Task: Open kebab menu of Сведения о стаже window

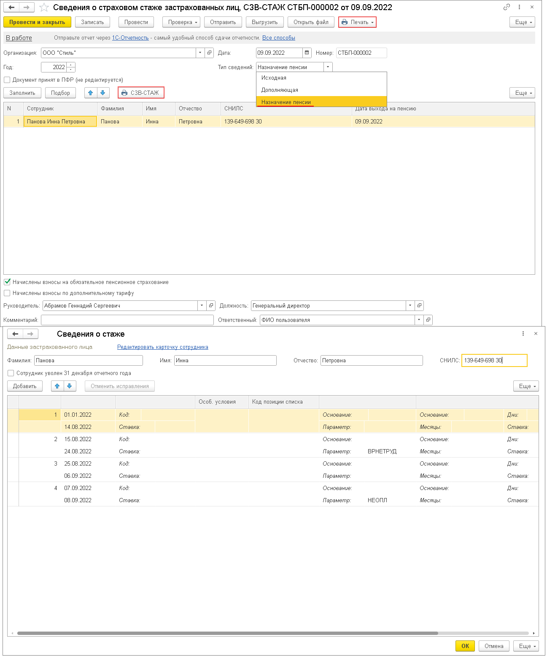Action: 523,334
